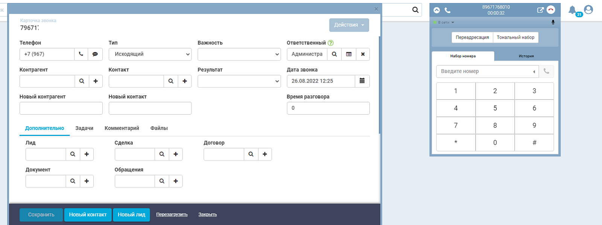This screenshot has width=602, height=225.
Task: Add a new Документ with plus icon
Action: pos(87,181)
